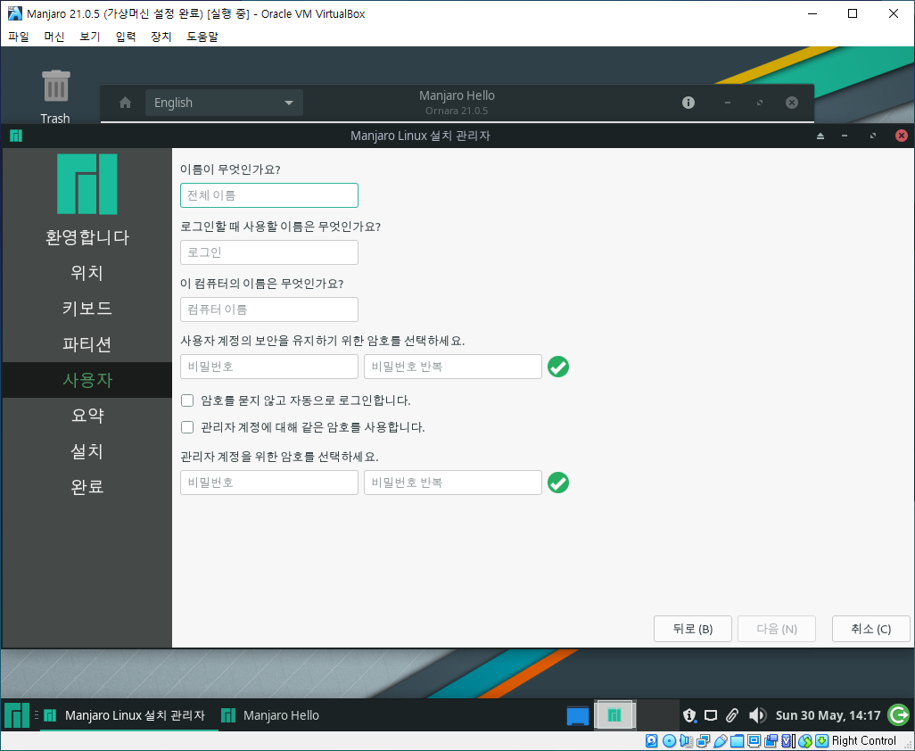Select the 사용자 step in sidebar
Screen dimensions: 915x751
click(87, 380)
